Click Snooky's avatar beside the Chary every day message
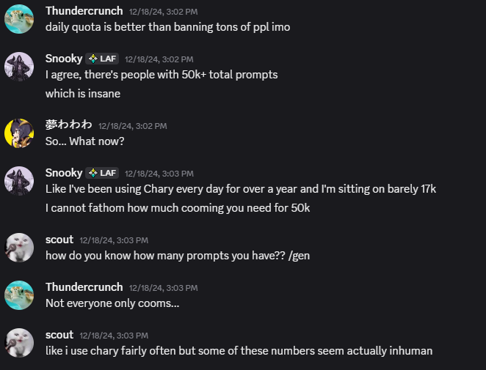 click(19, 181)
